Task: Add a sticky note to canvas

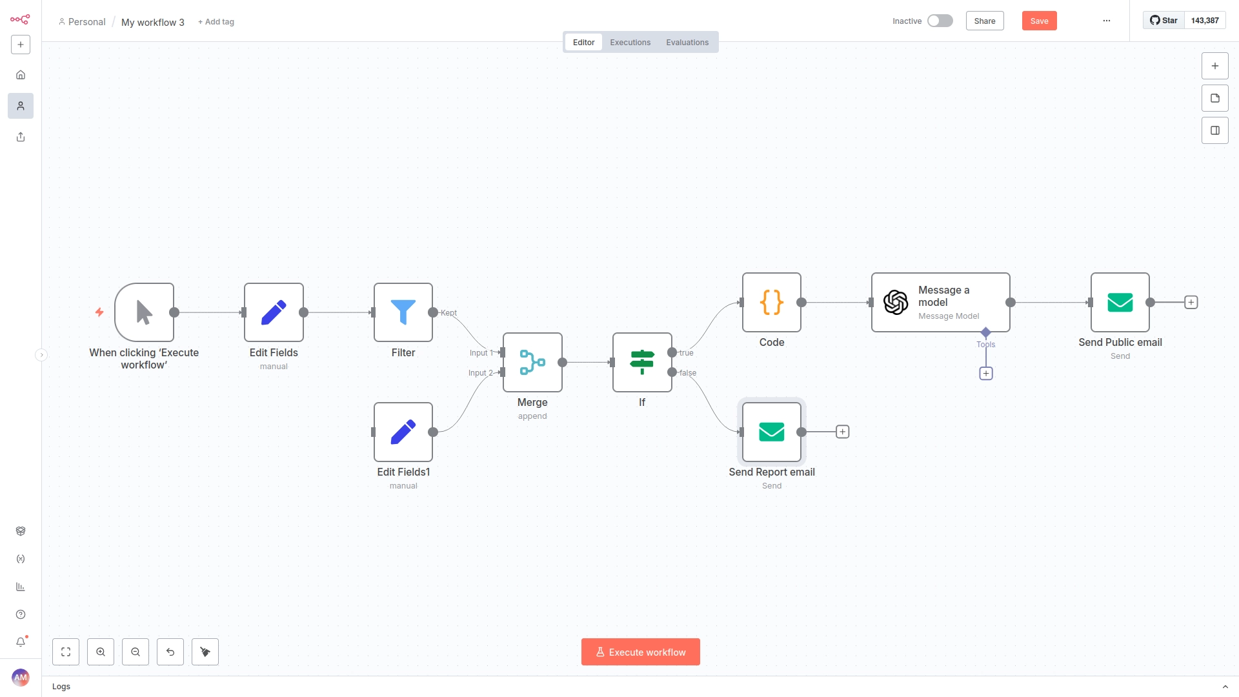Action: (1215, 98)
